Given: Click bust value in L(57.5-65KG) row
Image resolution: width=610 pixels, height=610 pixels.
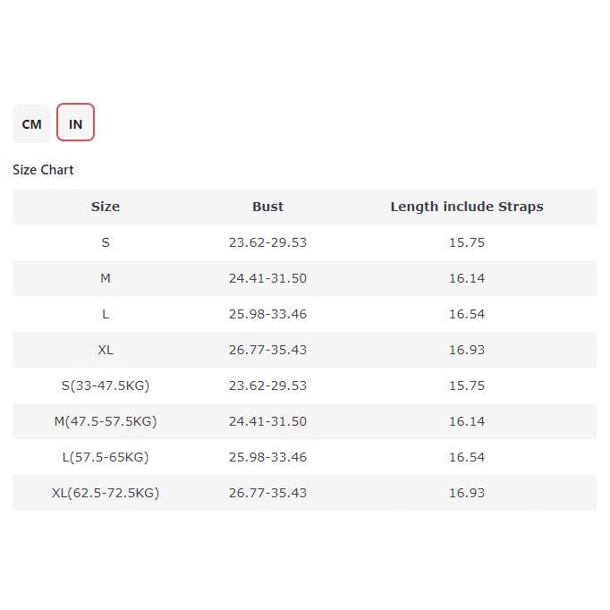Looking at the screenshot, I should [267, 457].
